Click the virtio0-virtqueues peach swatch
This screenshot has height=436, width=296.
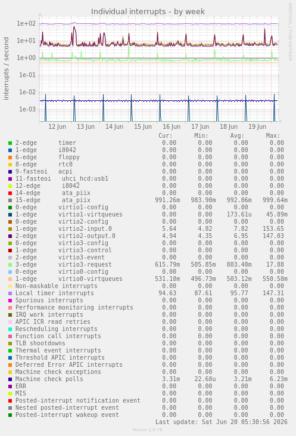pyautogui.click(x=10, y=279)
